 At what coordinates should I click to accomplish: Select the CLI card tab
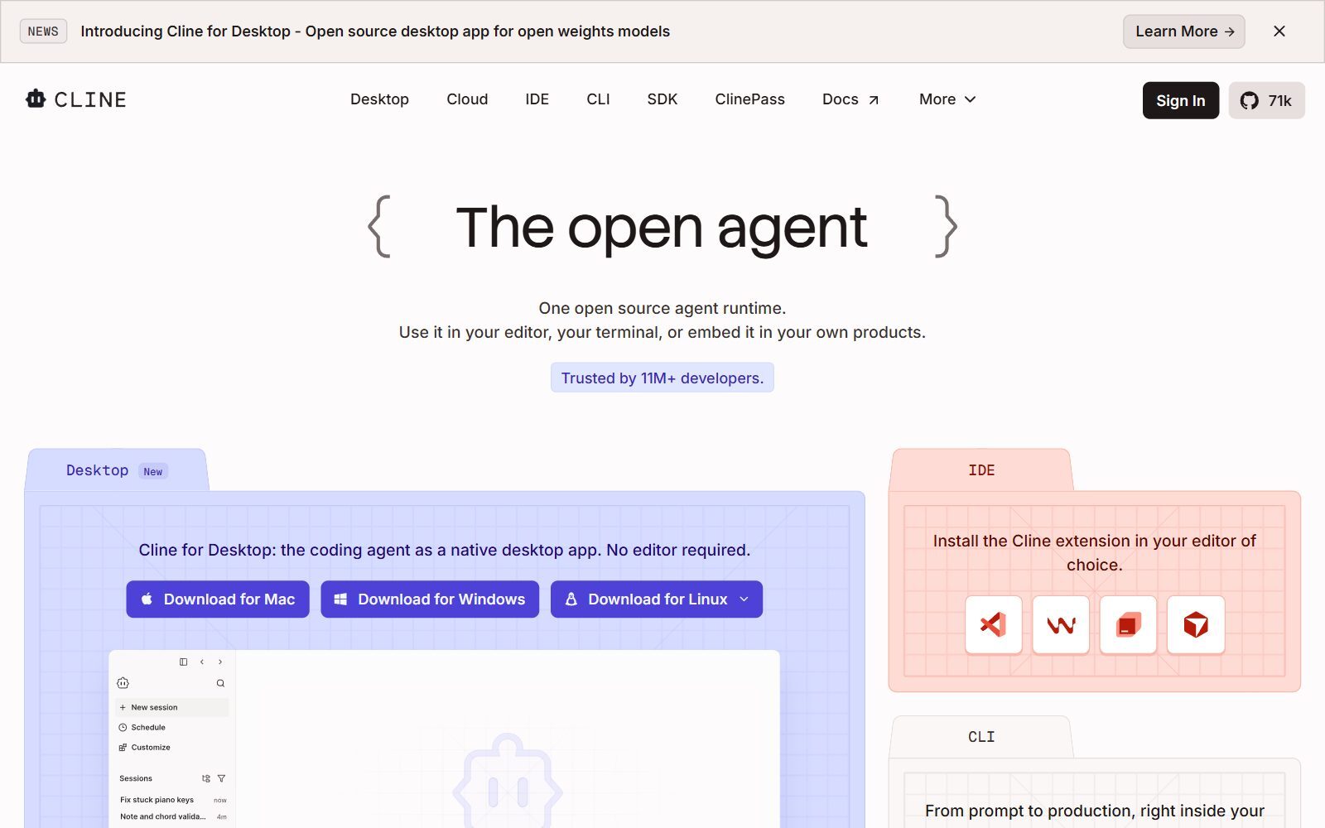(981, 737)
